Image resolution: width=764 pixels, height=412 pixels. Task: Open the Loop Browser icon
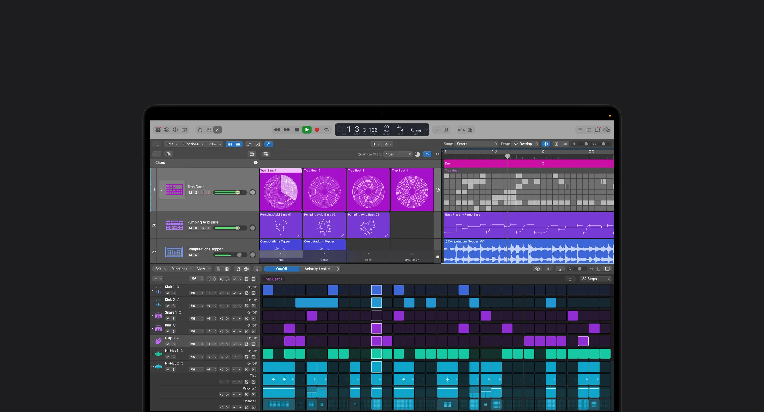(x=597, y=130)
